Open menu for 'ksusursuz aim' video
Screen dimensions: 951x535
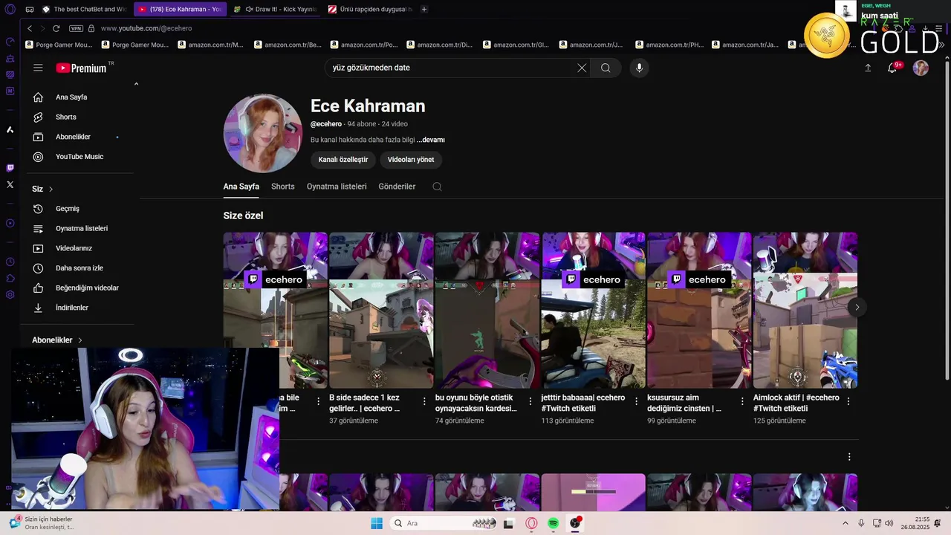[742, 401]
